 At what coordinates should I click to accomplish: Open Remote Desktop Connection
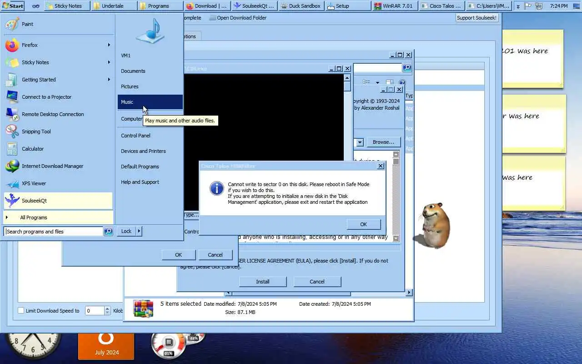(x=58, y=114)
